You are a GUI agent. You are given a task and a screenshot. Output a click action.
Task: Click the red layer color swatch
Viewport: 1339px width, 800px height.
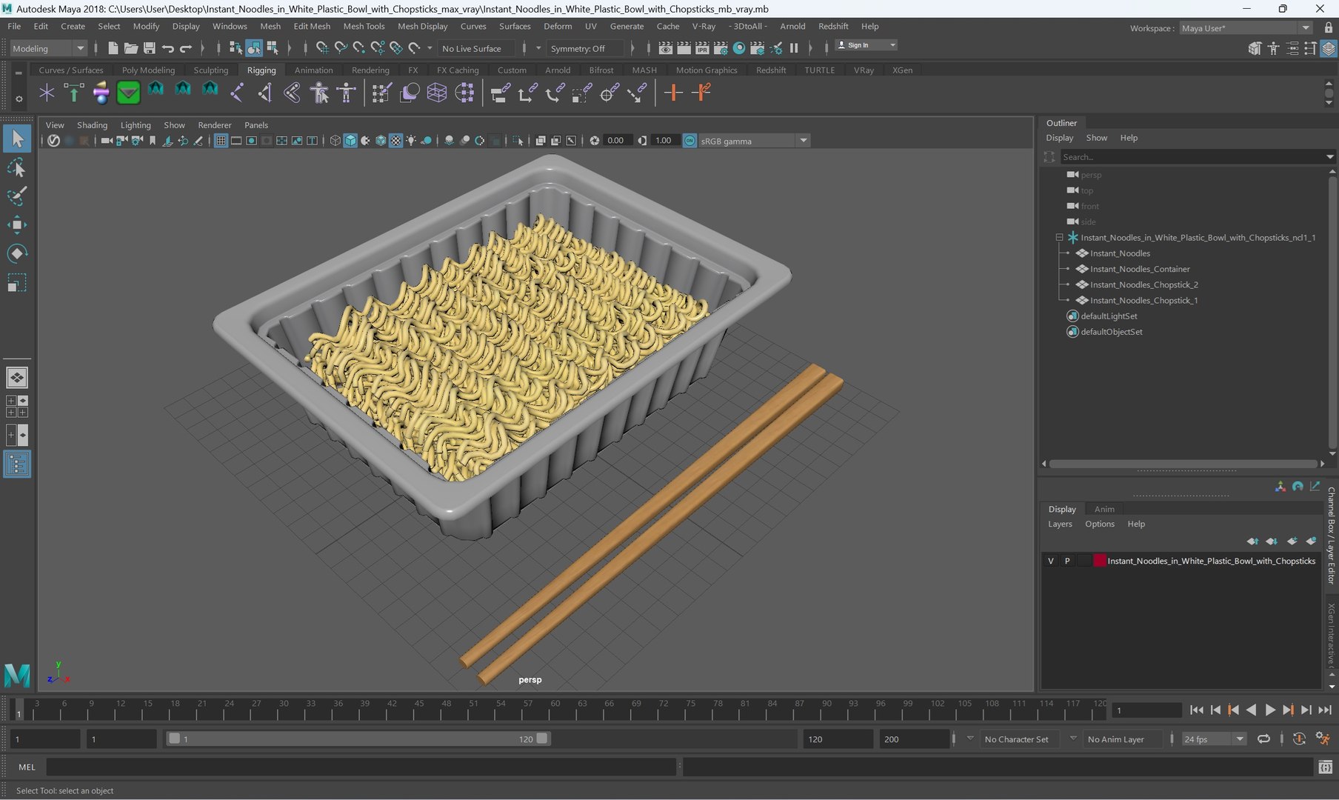click(1100, 561)
